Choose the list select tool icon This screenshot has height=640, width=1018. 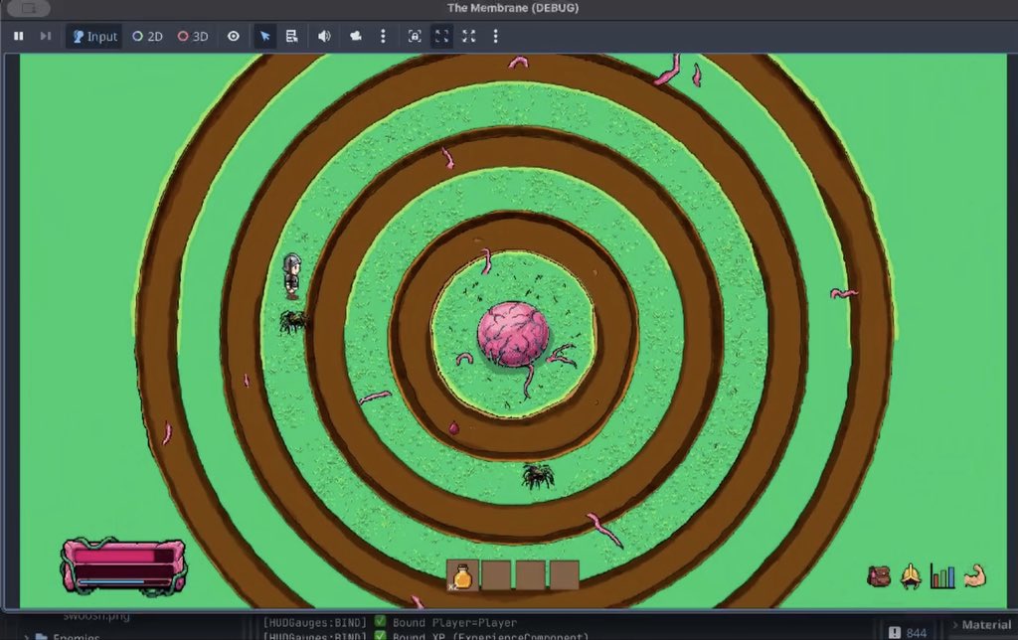pyautogui.click(x=292, y=37)
